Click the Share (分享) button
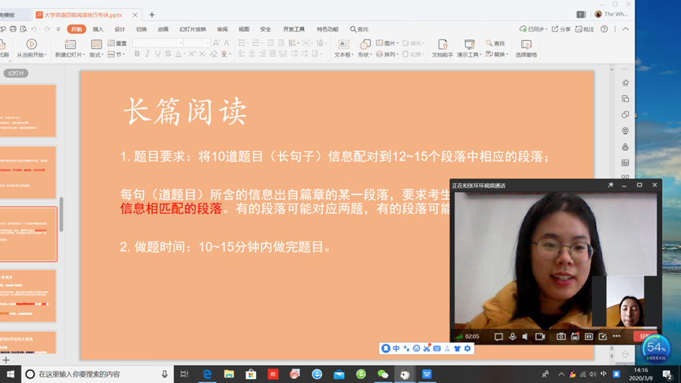This screenshot has width=681, height=383. [561, 29]
